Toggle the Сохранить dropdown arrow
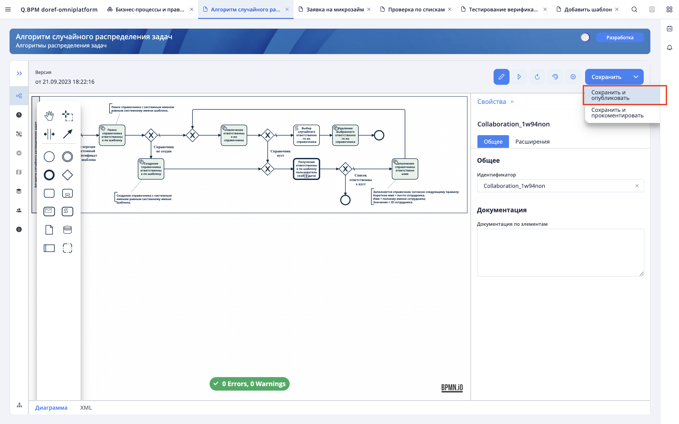Screen dimensions: 679x424 (x=636, y=77)
